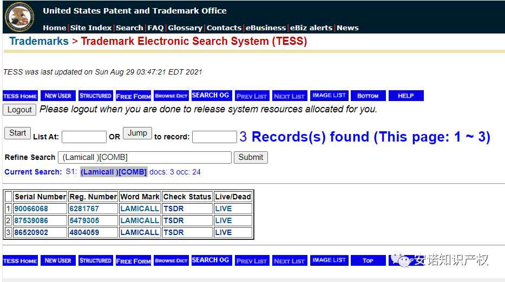
Task: Open LAMICALL word mark in row 3
Action: point(140,232)
